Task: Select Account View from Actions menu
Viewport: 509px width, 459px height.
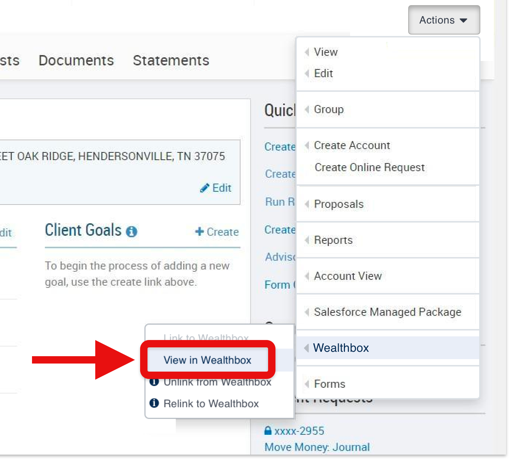Action: pyautogui.click(x=348, y=276)
